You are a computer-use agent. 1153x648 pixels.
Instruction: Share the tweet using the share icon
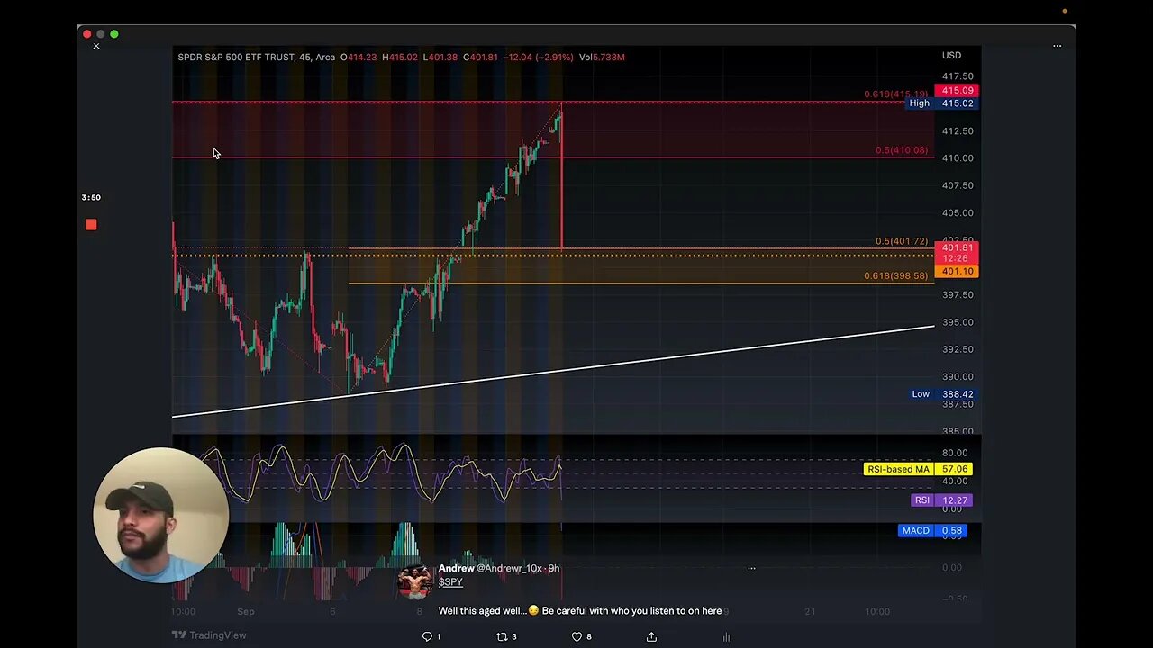click(x=651, y=636)
